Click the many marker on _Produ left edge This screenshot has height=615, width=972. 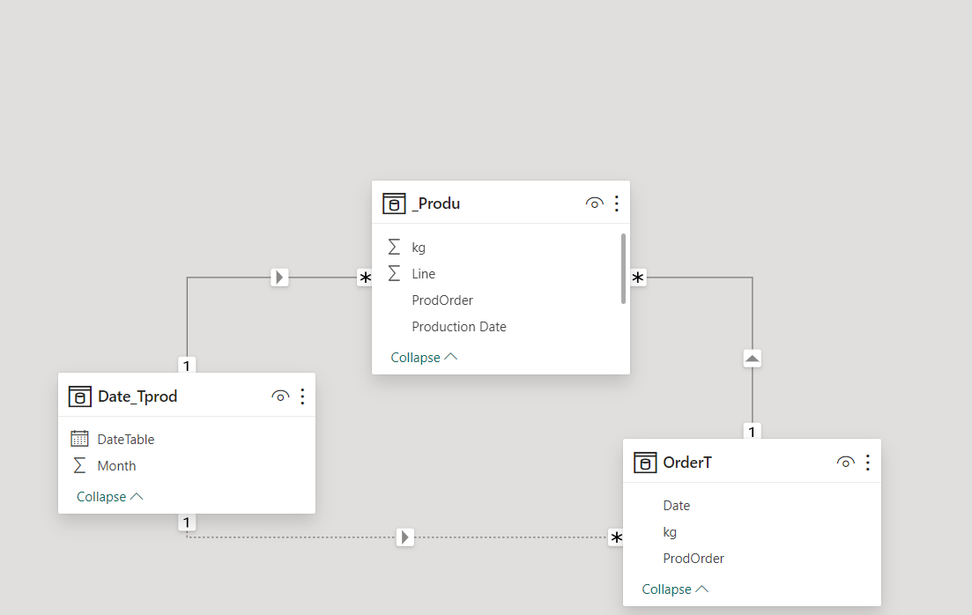click(x=365, y=278)
